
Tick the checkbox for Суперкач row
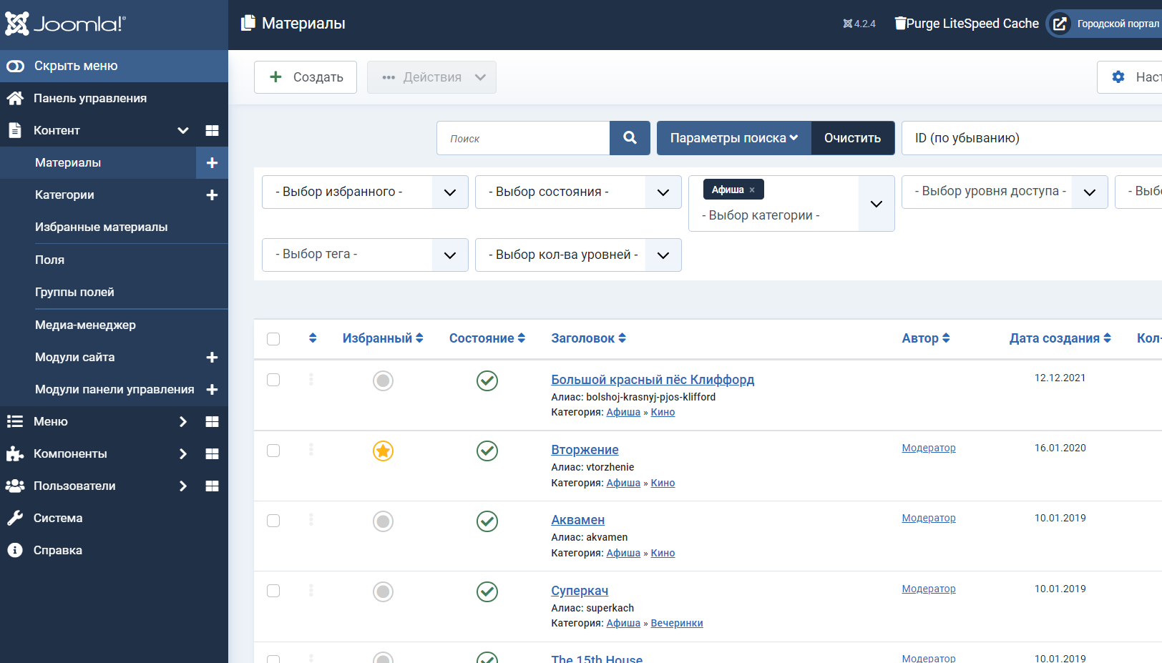coord(273,591)
